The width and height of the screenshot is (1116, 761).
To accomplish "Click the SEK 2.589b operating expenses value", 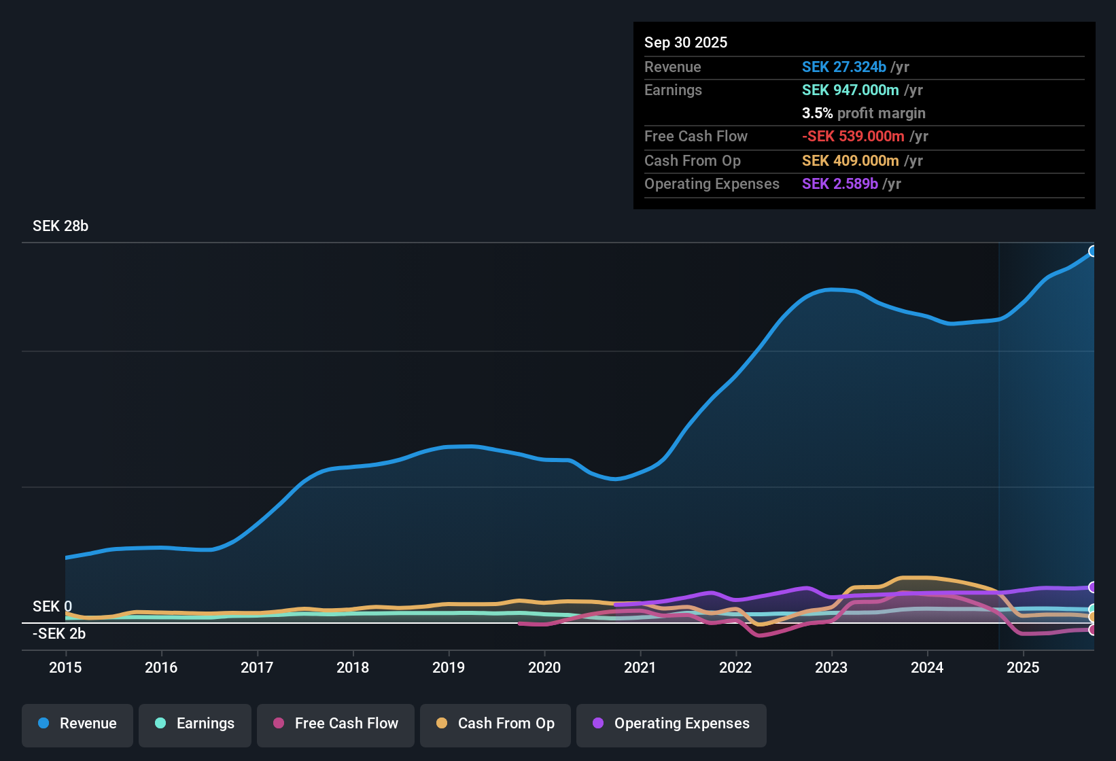I will pos(840,184).
